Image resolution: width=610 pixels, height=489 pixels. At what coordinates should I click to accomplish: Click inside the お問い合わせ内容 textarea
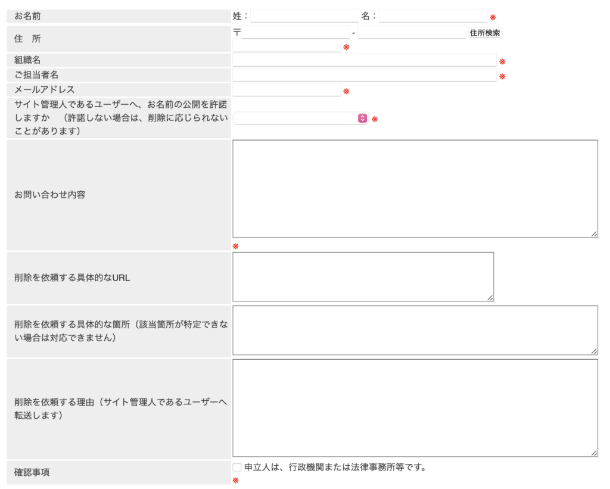tap(415, 188)
